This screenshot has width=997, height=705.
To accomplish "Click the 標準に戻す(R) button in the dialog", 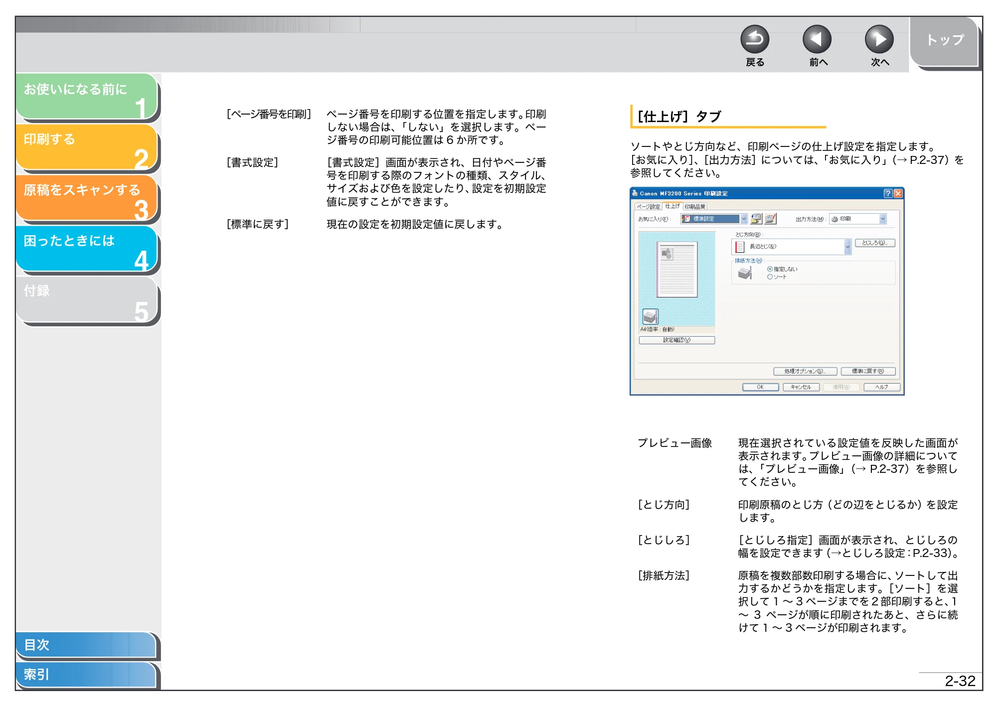I will (868, 371).
